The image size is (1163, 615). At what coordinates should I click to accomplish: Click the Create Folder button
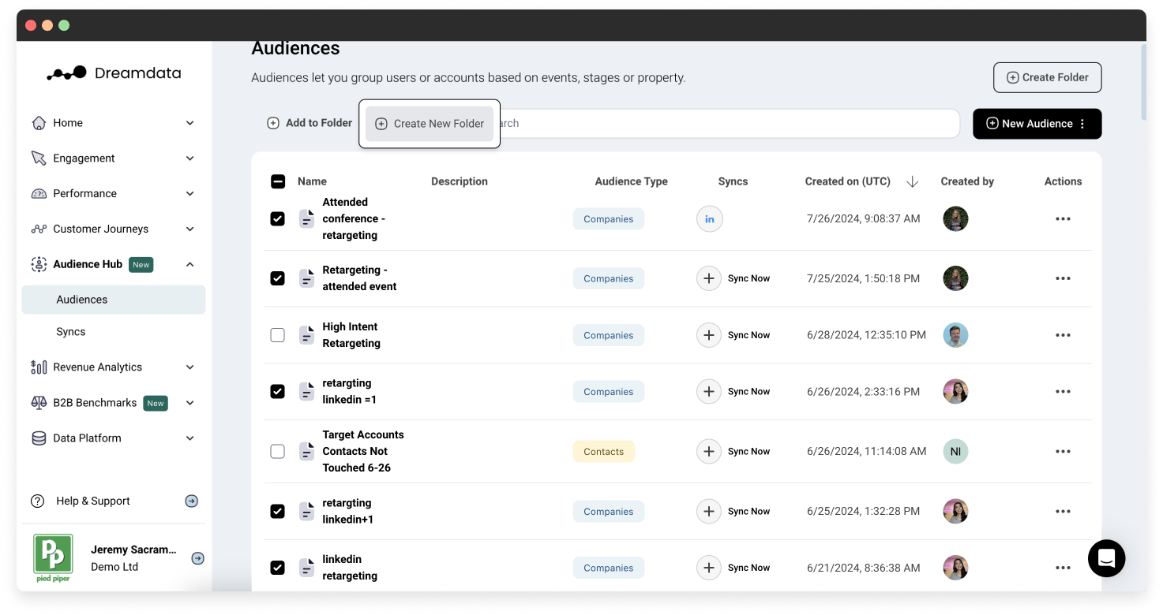[x=1047, y=77]
